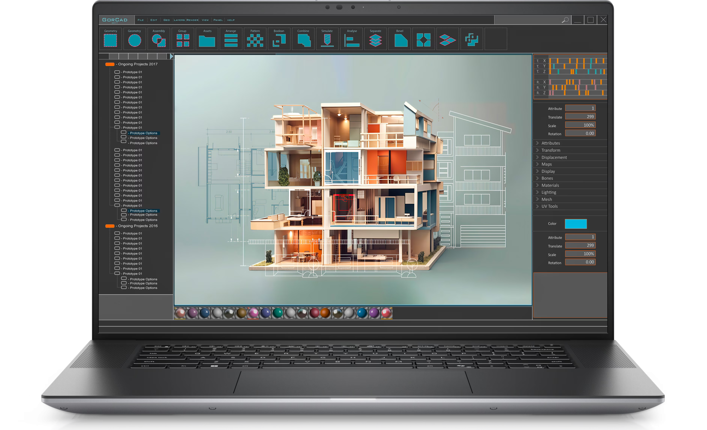Expand the Materials section
The height and width of the screenshot is (430, 707).
550,185
